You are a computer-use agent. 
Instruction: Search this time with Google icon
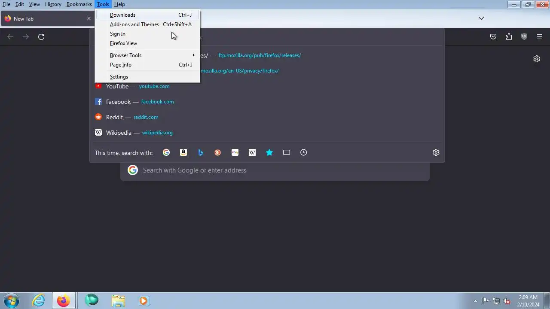tap(166, 152)
